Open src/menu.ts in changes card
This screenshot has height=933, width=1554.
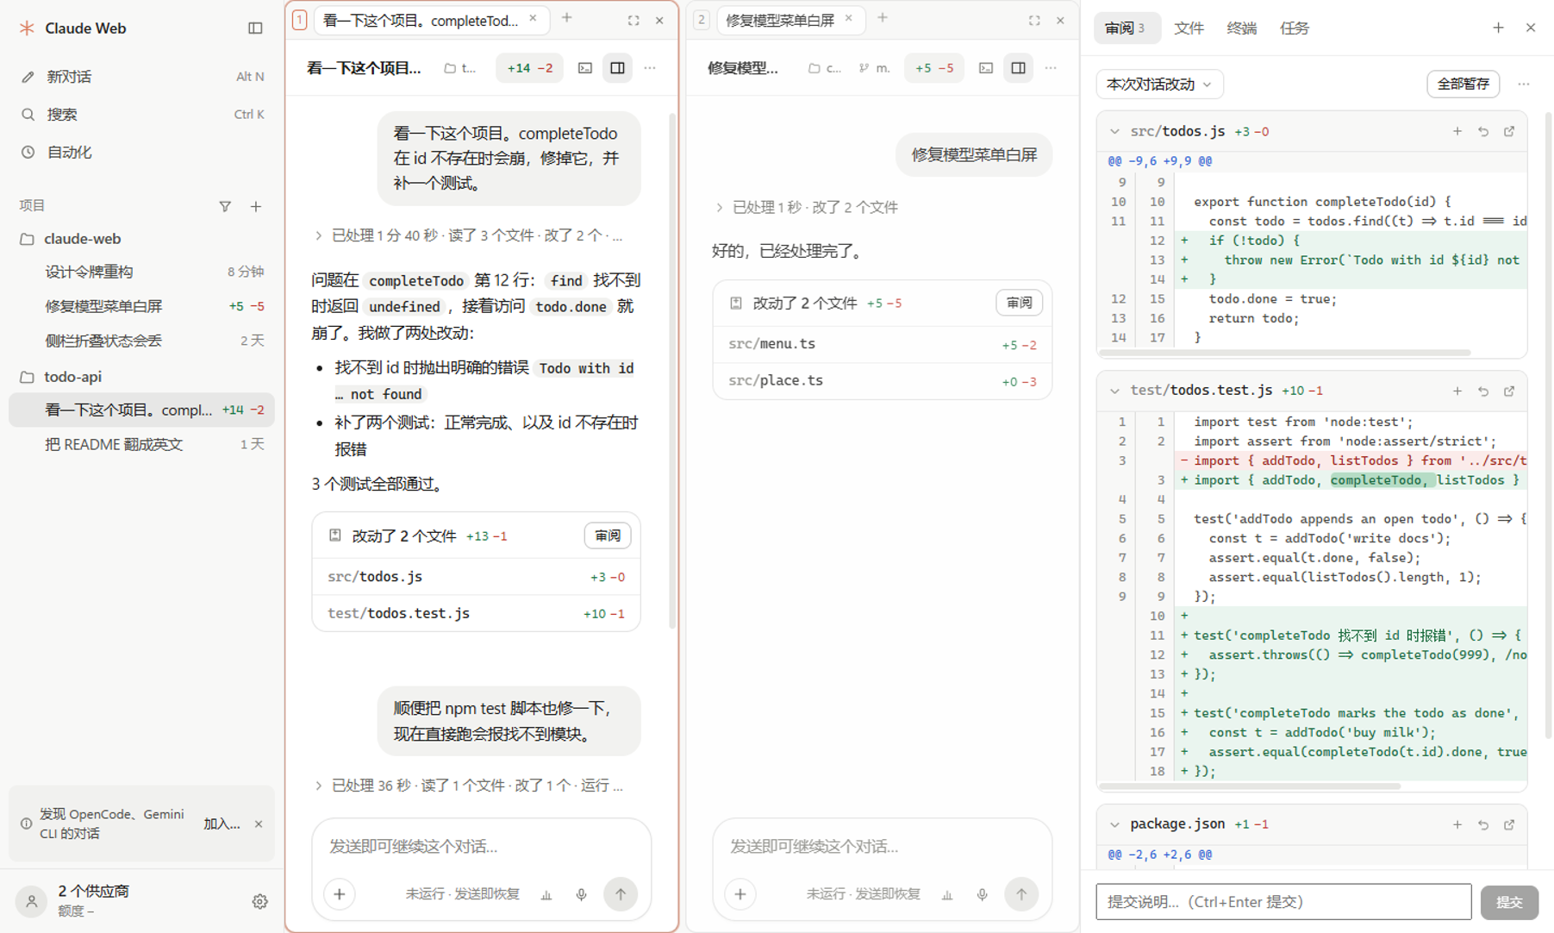click(883, 344)
